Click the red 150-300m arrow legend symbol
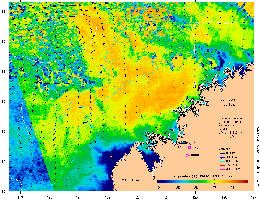260x200 pixels. tap(222, 165)
